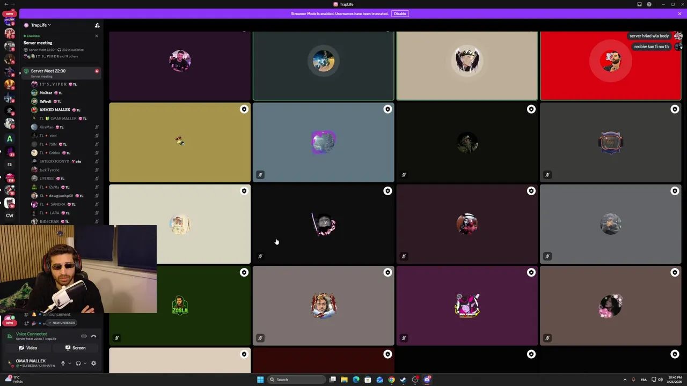687x386 pixels.
Task: Click the ZO9LA avatar video tile
Action: tap(180, 306)
